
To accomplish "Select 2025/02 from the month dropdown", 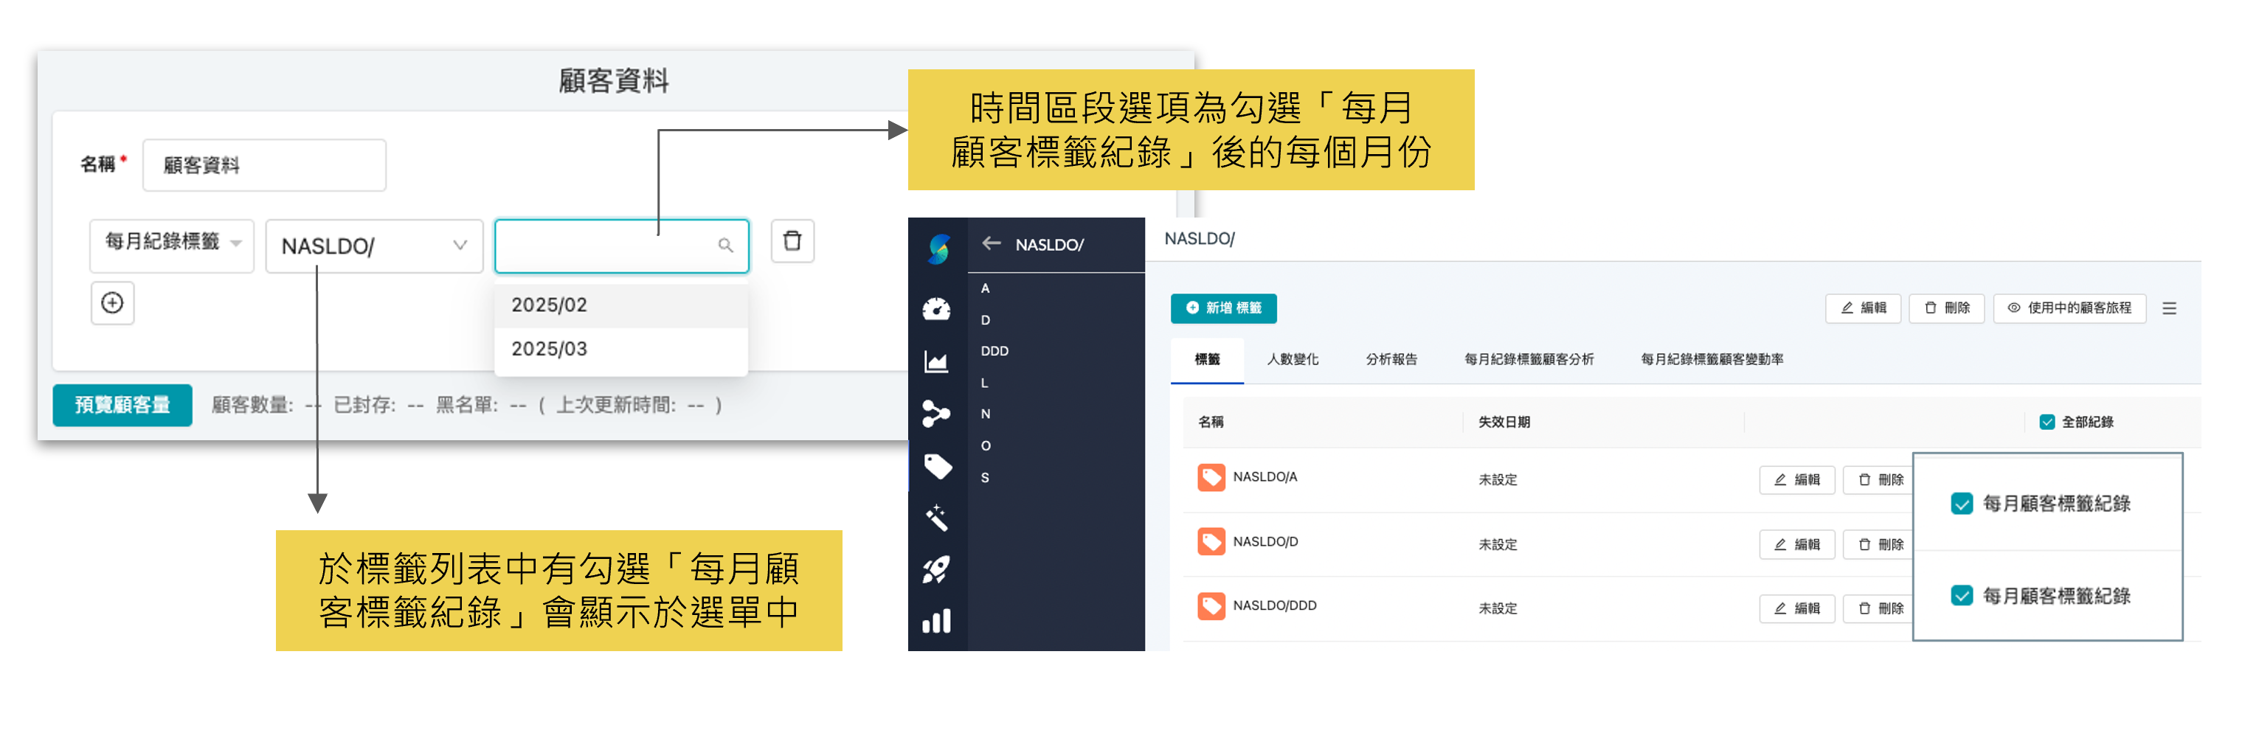I will point(549,304).
